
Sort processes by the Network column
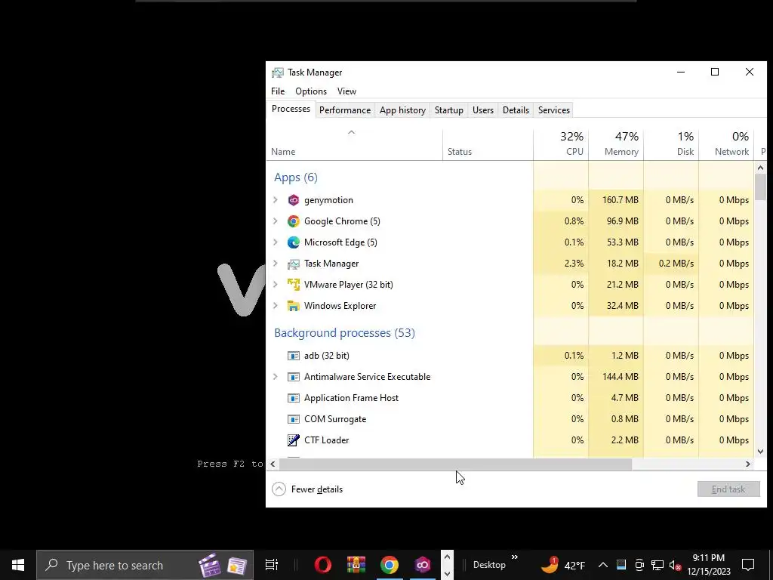click(x=727, y=144)
